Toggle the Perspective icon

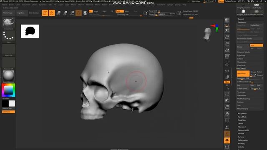coord(227,57)
